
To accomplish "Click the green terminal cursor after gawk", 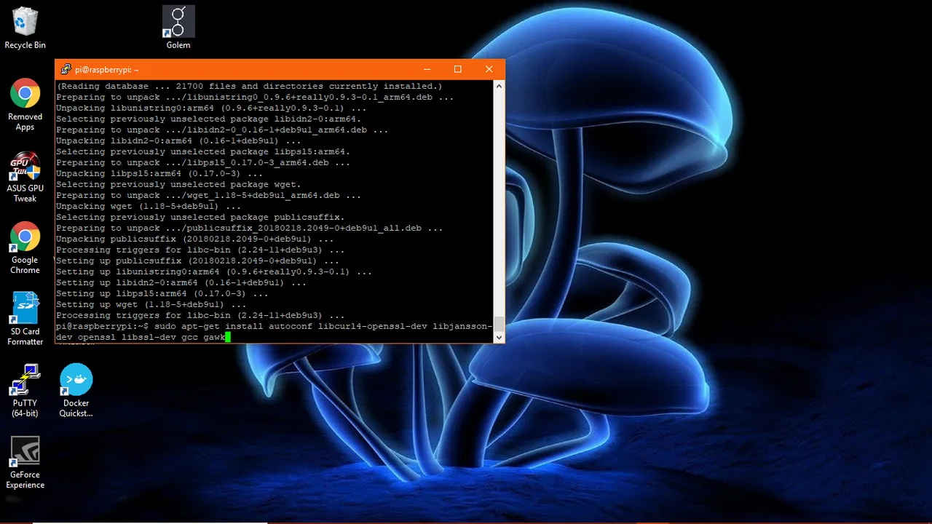I will coord(228,338).
